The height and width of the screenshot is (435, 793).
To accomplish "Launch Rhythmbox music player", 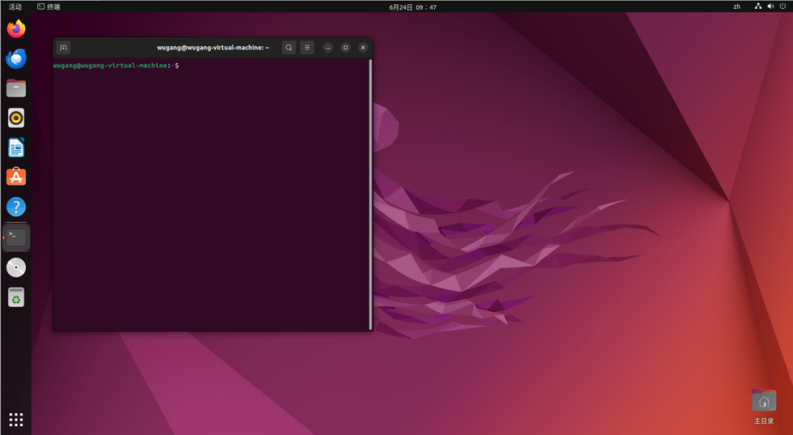I will [16, 118].
